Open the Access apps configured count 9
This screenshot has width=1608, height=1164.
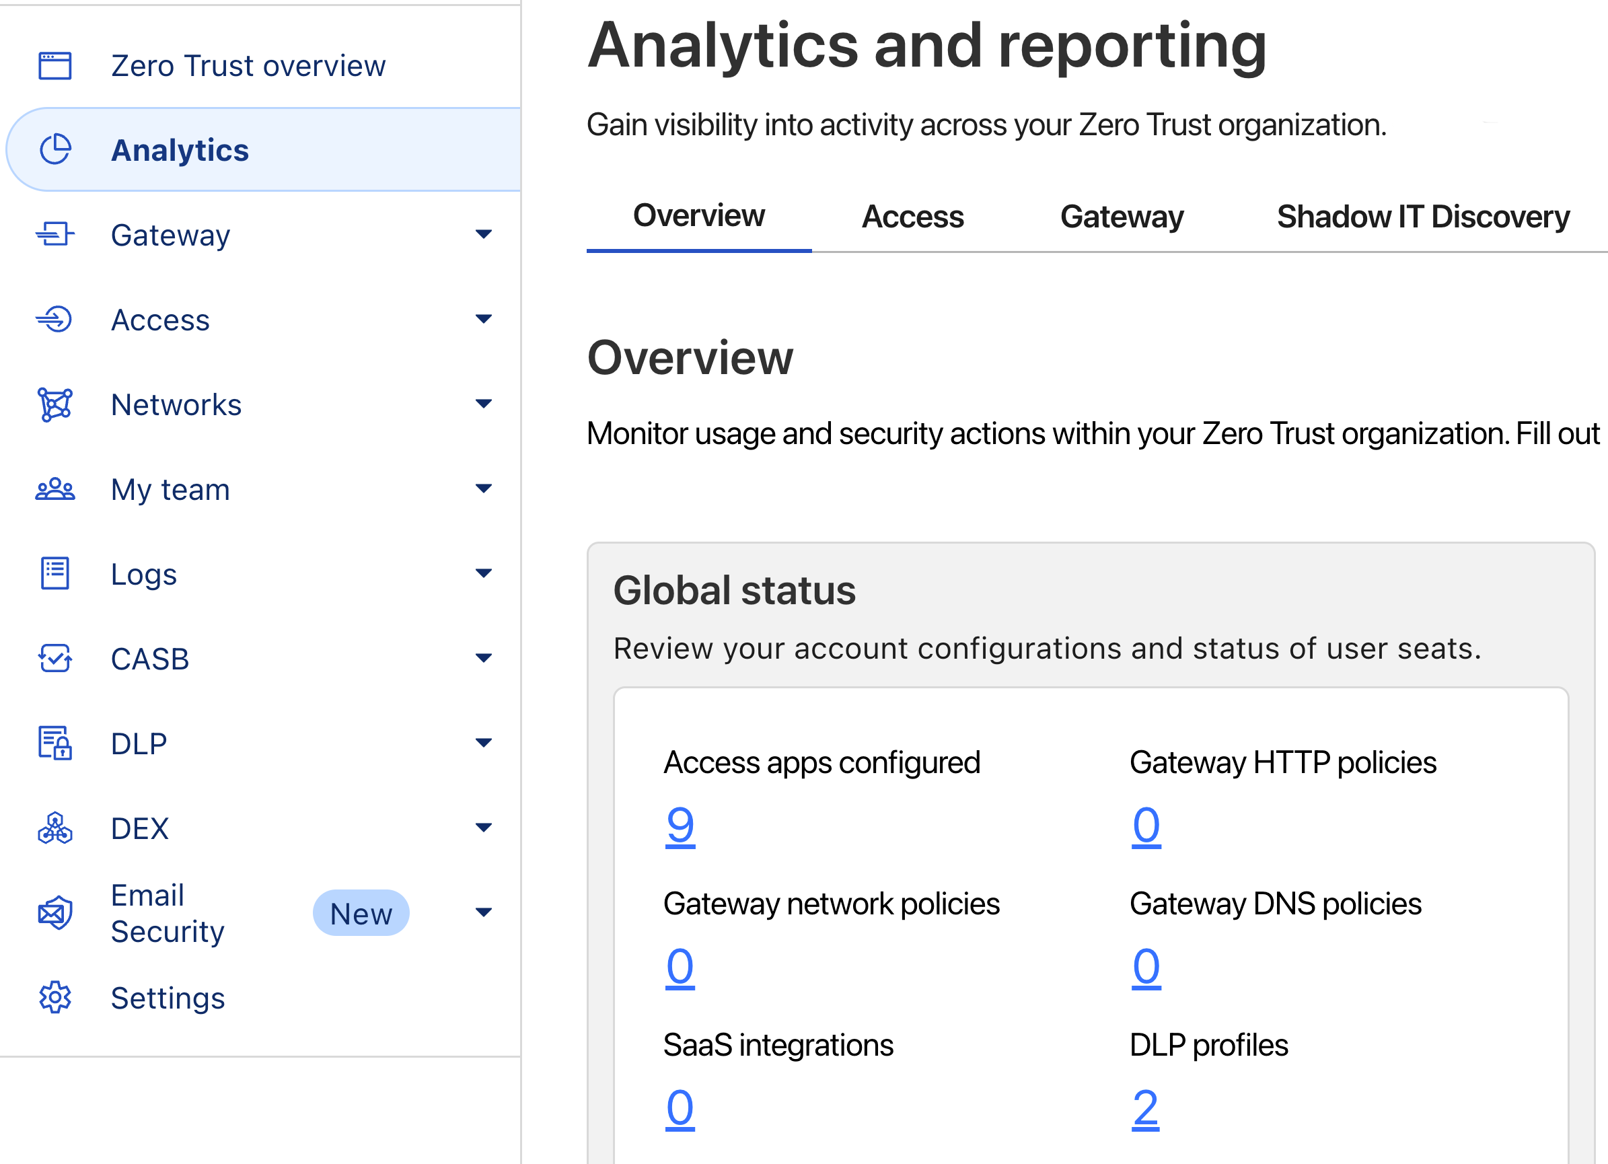point(680,826)
